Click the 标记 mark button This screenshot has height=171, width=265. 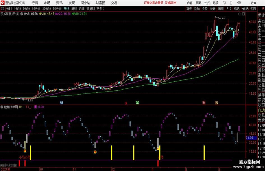[x=237, y=9]
